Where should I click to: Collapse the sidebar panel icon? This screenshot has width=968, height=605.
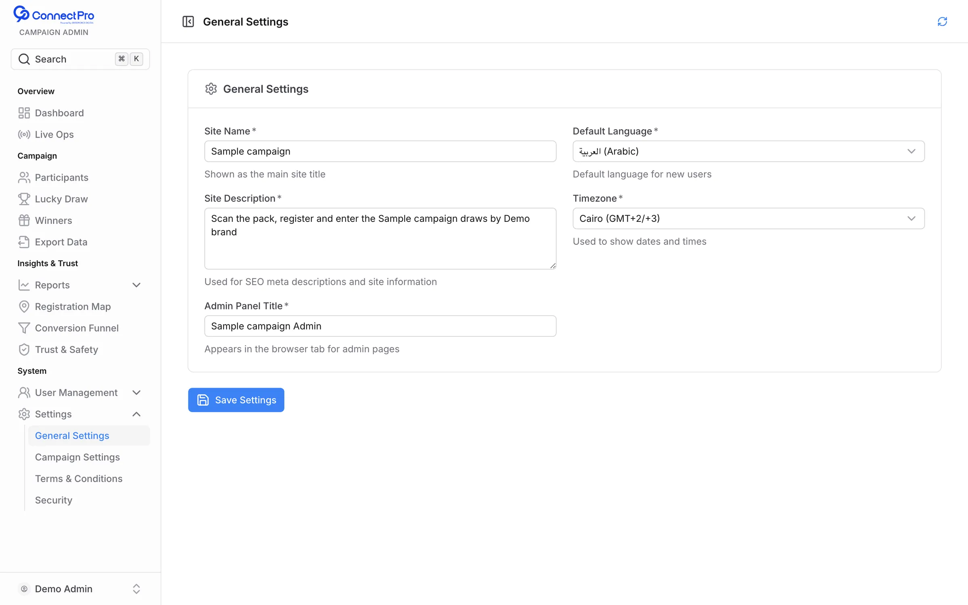[x=188, y=21]
